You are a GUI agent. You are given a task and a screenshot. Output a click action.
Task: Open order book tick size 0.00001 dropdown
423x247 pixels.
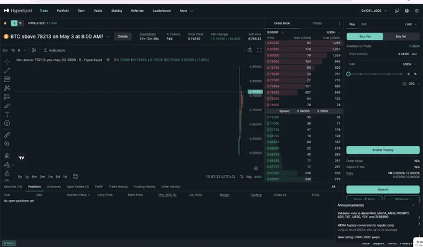[275, 32]
